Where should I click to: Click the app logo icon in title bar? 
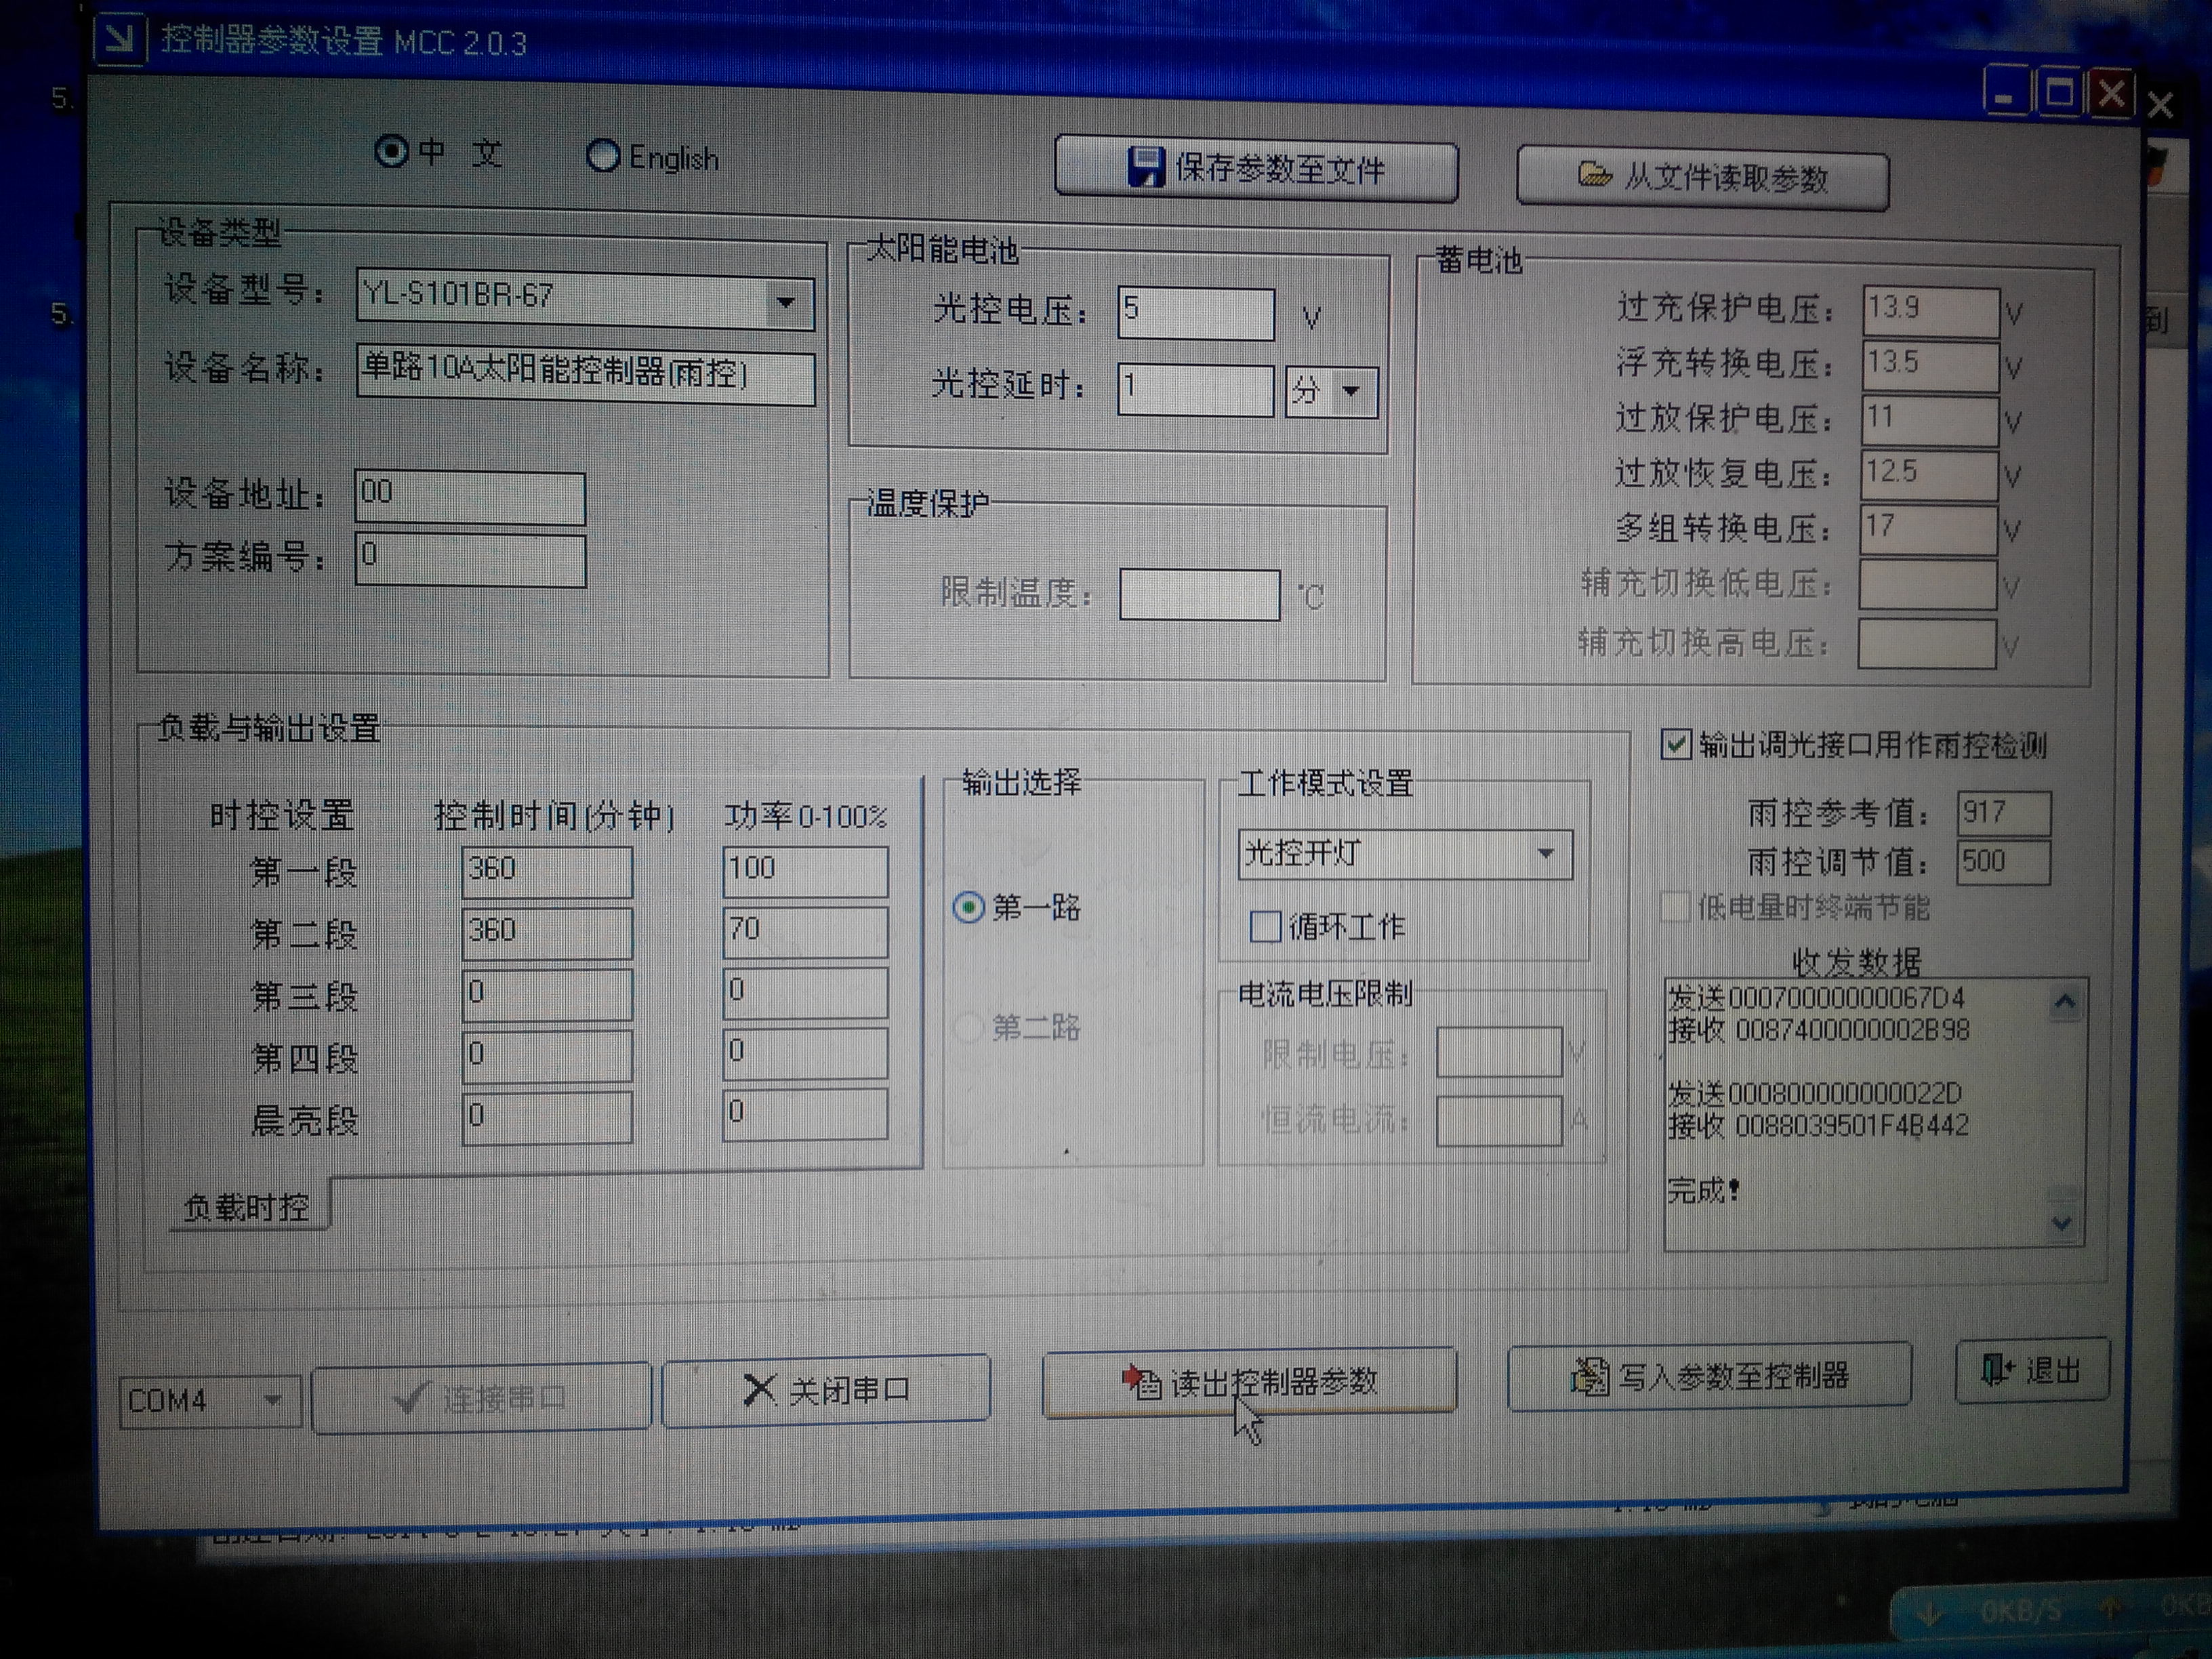pos(119,39)
